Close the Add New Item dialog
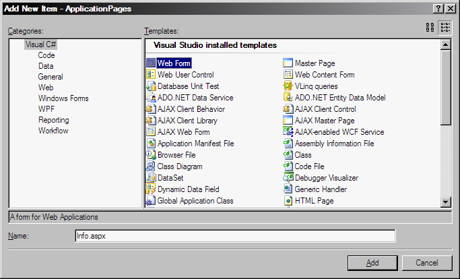Screen dimensions: 460x279 point(451,9)
